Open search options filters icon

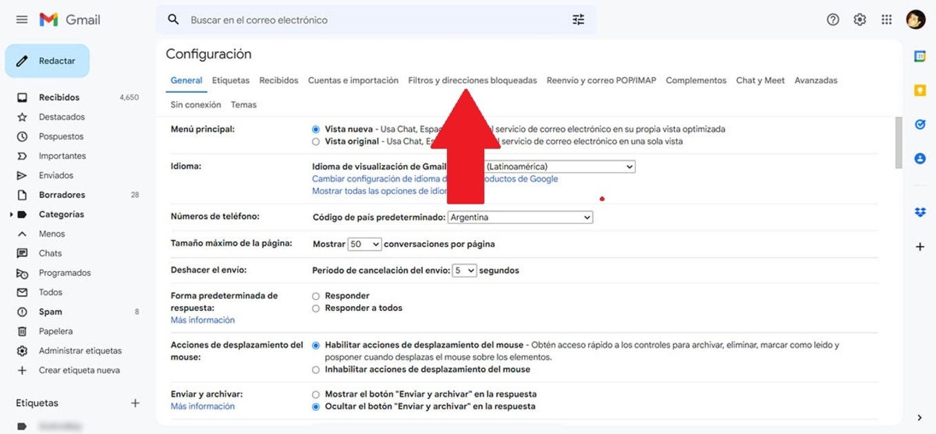(578, 19)
